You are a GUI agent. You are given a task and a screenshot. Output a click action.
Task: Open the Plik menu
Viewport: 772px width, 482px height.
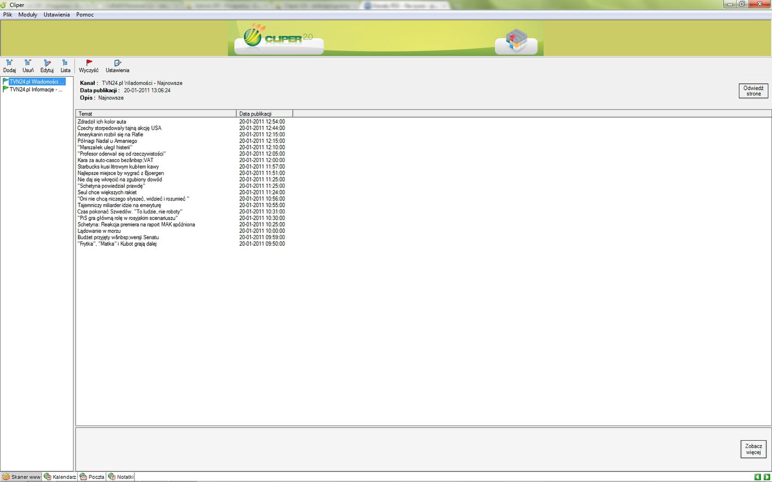(x=7, y=15)
